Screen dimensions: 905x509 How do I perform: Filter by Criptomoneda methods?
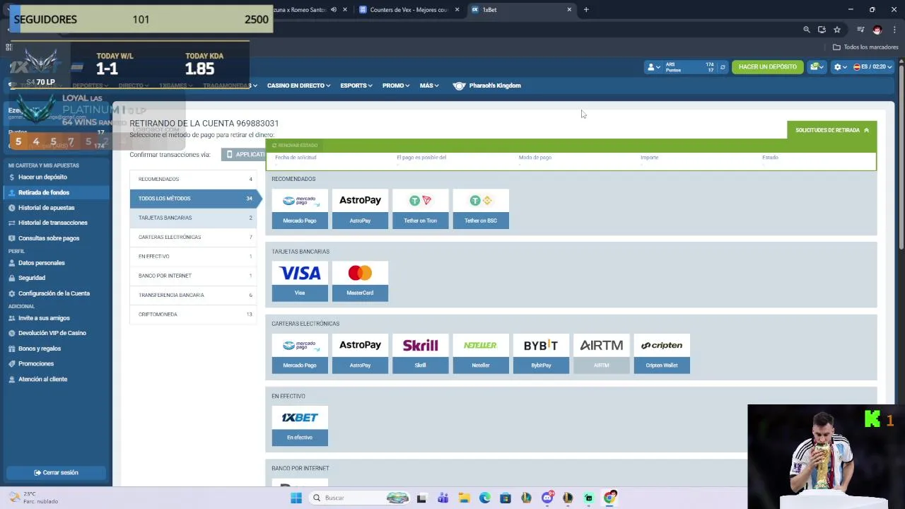pyautogui.click(x=194, y=314)
